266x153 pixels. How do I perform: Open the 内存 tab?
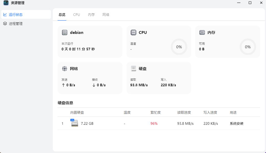91,15
